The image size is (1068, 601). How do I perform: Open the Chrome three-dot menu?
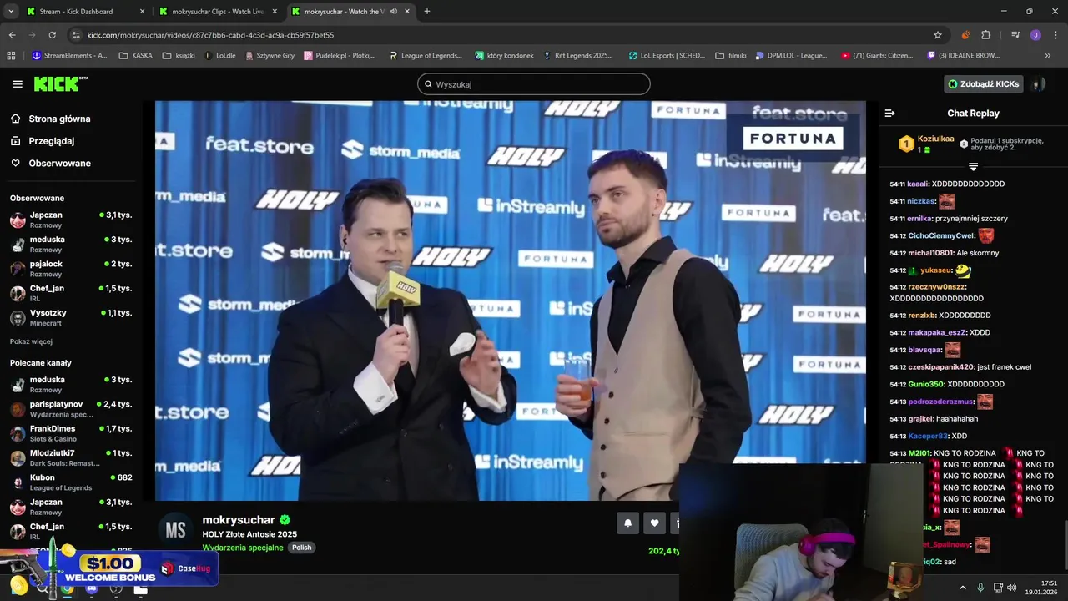1055,35
